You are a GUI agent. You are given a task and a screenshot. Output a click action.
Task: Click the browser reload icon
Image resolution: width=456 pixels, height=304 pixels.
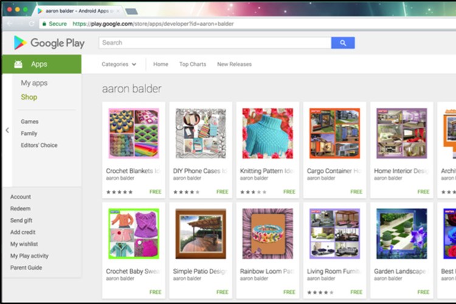coord(32,24)
